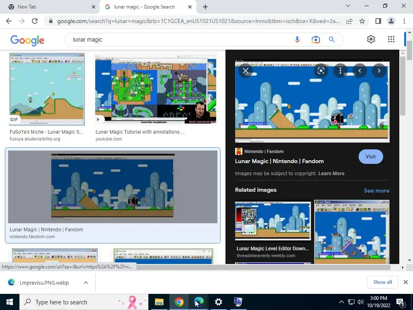
Task: Show the previous image in preview
Action: [359, 71]
